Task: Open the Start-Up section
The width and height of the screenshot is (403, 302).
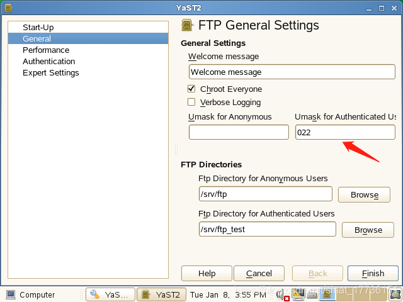Action: point(88,27)
